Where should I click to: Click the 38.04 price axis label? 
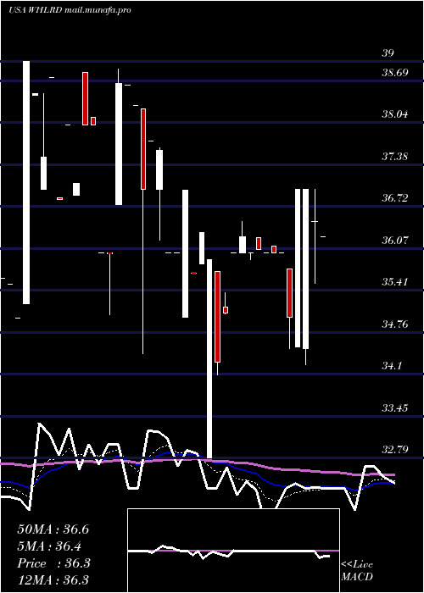click(x=395, y=114)
